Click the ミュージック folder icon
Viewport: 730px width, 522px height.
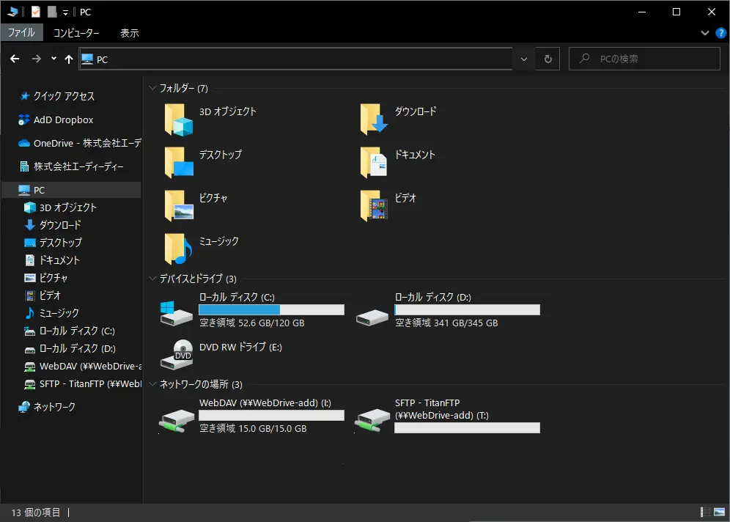pos(178,249)
